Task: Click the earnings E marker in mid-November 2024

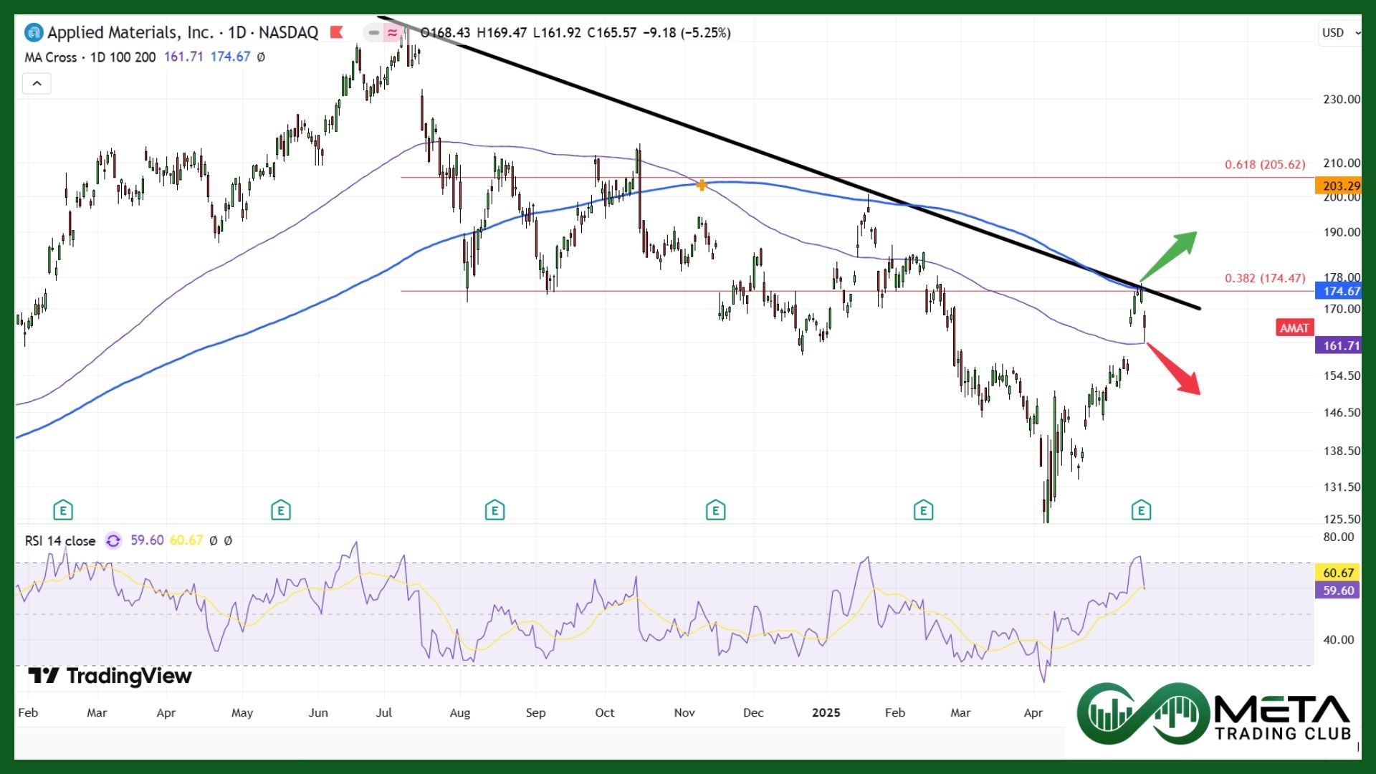Action: 715,510
